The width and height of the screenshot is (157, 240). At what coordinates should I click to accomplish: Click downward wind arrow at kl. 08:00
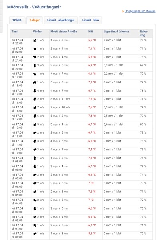coord(35,166)
